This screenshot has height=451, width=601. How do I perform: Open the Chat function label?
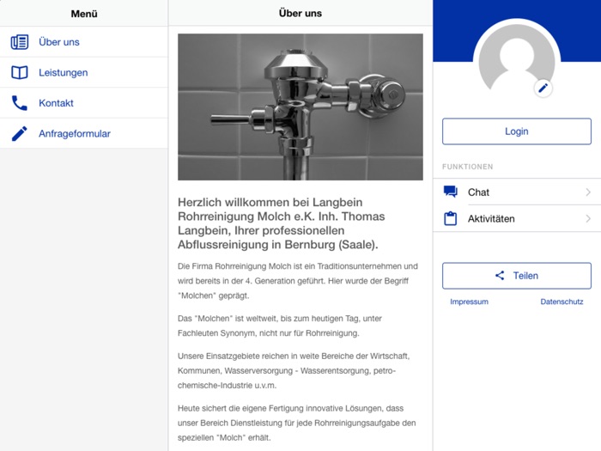point(478,192)
